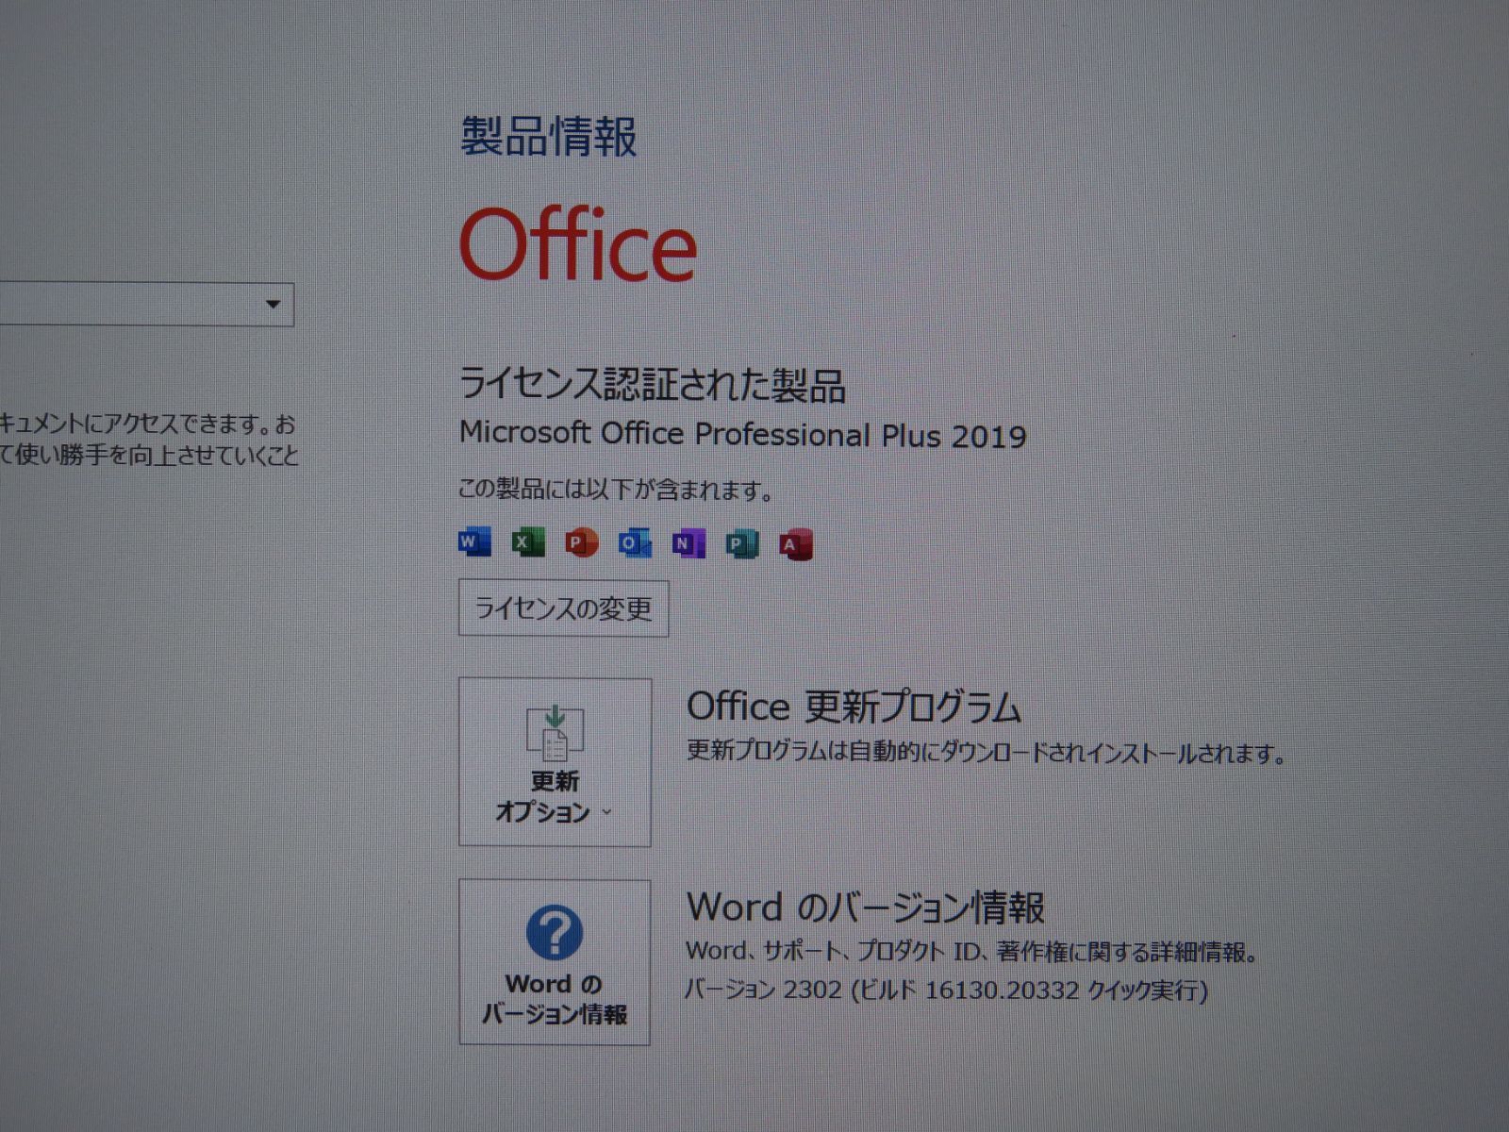Click the blue question mark icon
1509x1132 pixels.
point(555,932)
